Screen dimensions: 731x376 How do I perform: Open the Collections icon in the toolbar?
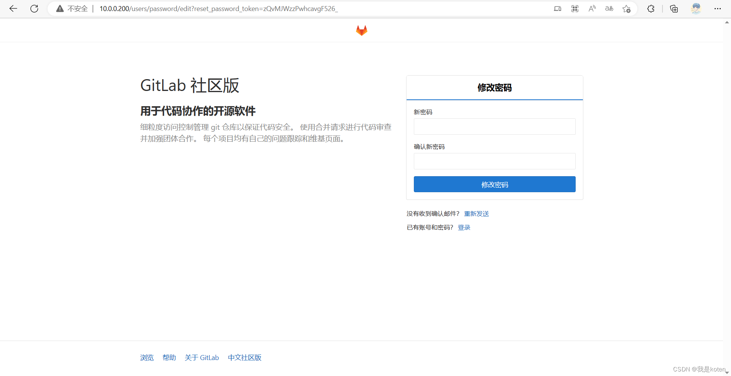pyautogui.click(x=674, y=9)
